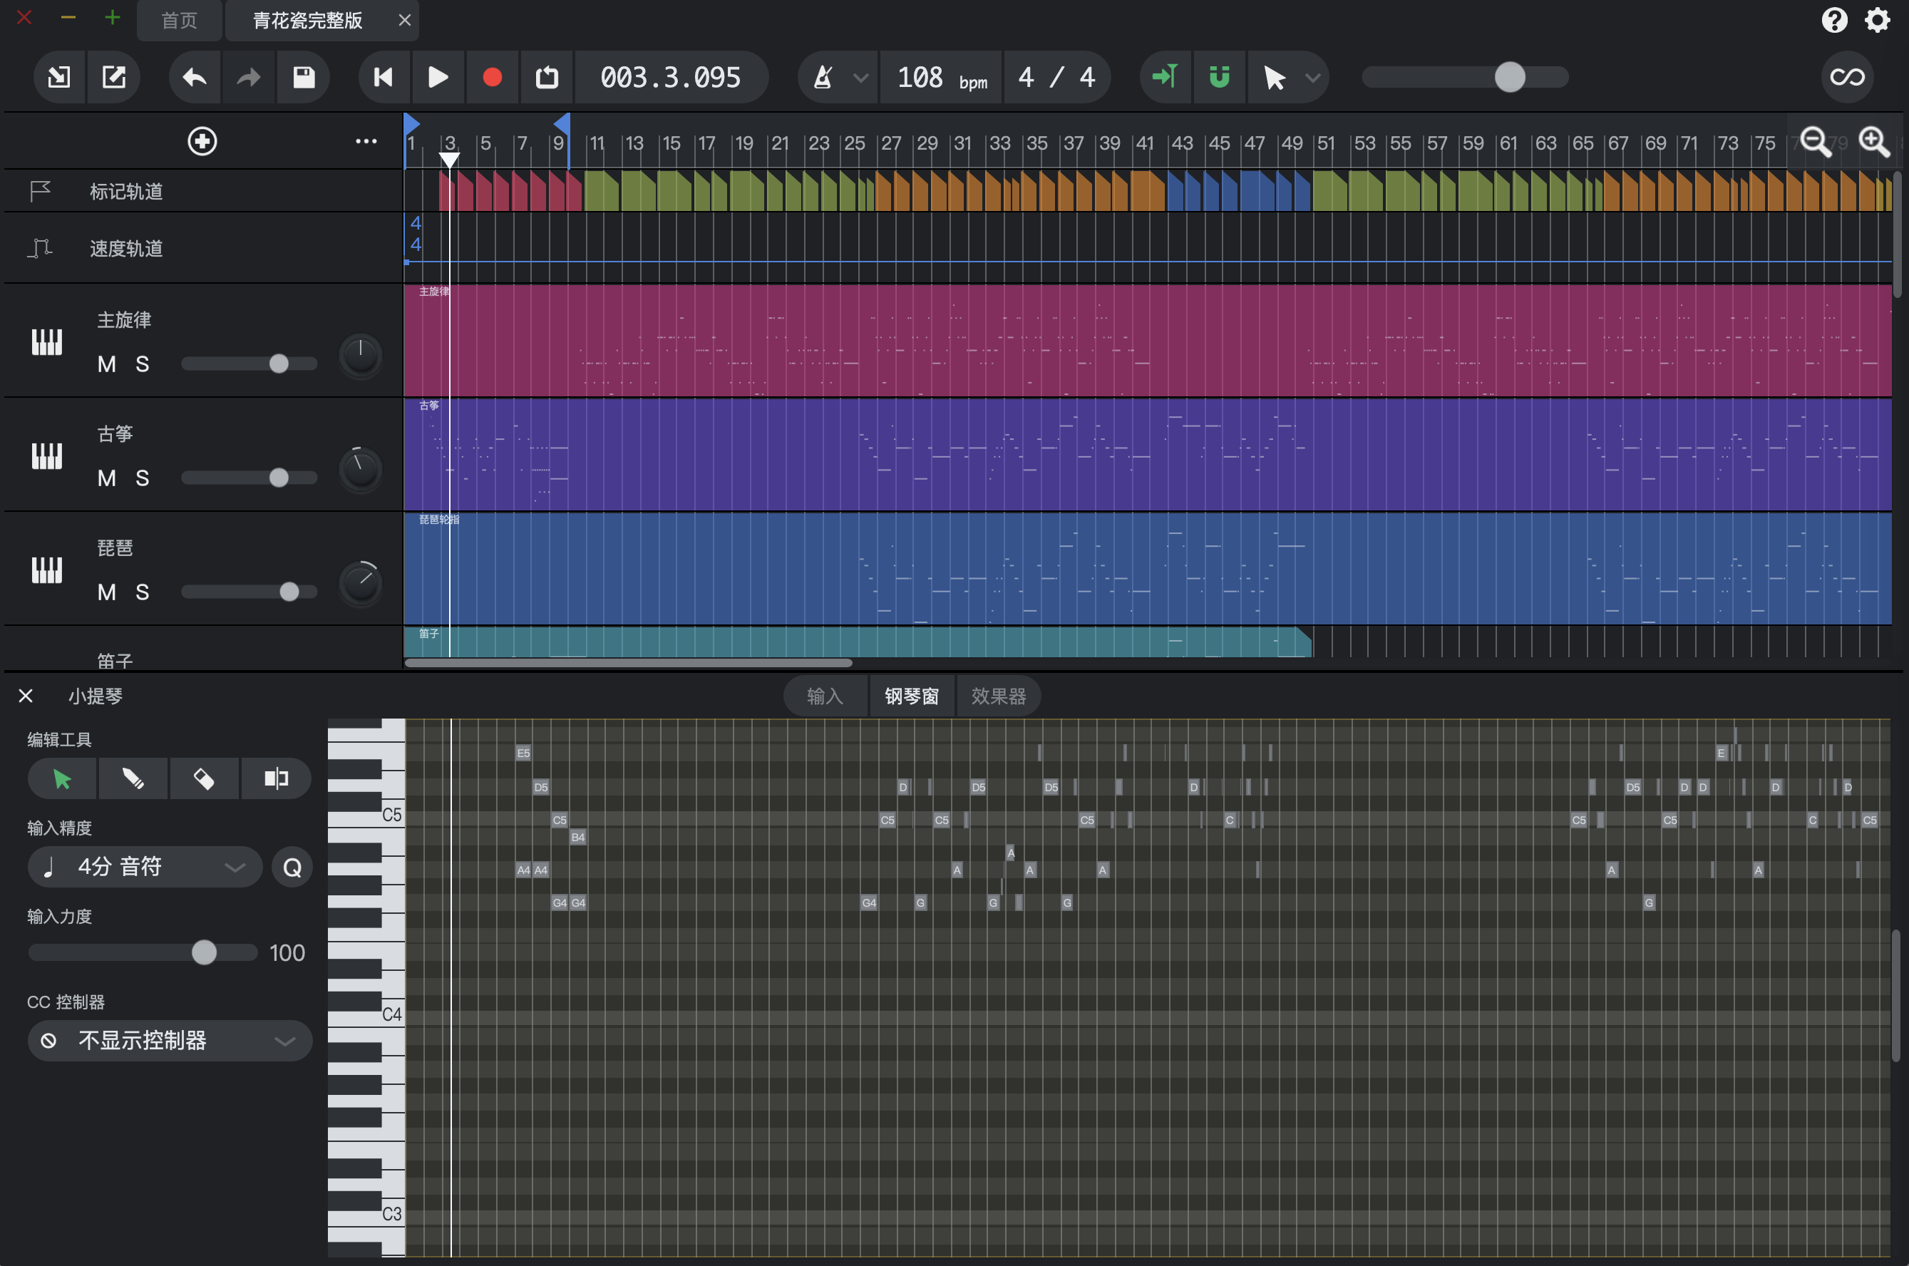Screen dimensions: 1909x1266
Task: Click the save project icon
Action: pyautogui.click(x=304, y=78)
